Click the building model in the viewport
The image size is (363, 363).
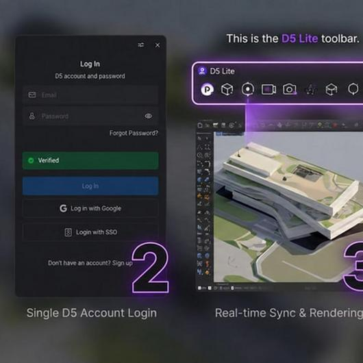pyautogui.click(x=290, y=192)
